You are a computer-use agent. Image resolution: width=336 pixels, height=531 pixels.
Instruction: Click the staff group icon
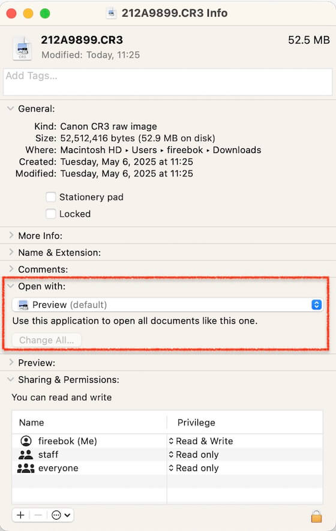click(26, 454)
